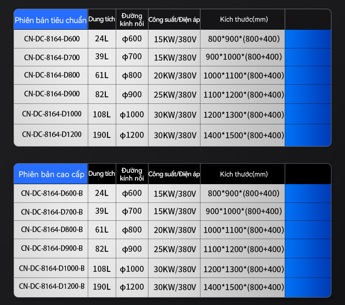This screenshot has width=345, height=305.
Task: Select the CN-DC-8164-D1200 model cell
Action: pyautogui.click(x=52, y=134)
